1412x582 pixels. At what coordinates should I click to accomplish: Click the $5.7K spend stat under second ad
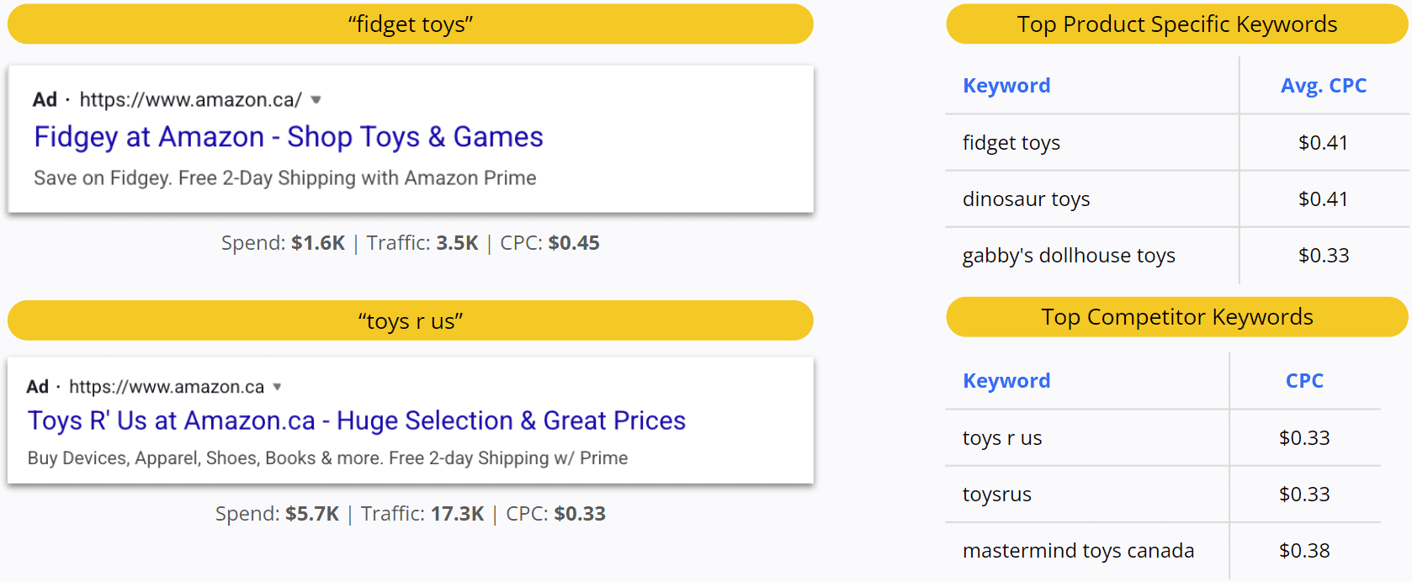[311, 514]
